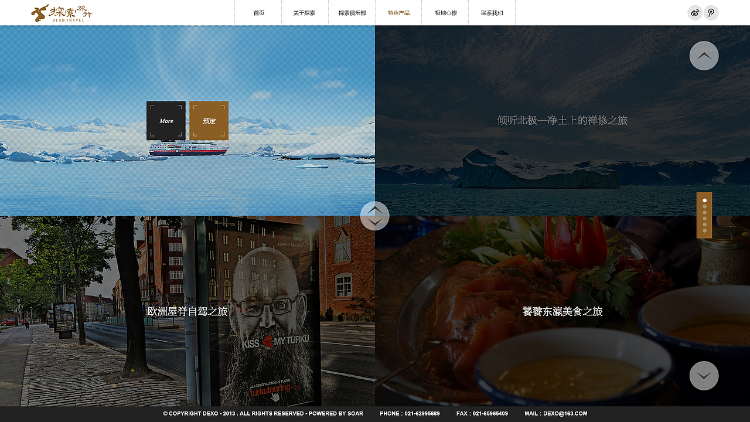This screenshot has height=422, width=750.
Task: Click the POWERED BY SOAR footer text
Action: 336,414
